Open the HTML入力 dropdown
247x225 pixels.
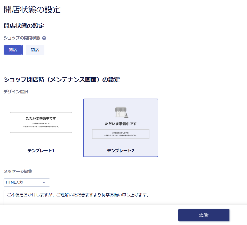click(x=27, y=183)
